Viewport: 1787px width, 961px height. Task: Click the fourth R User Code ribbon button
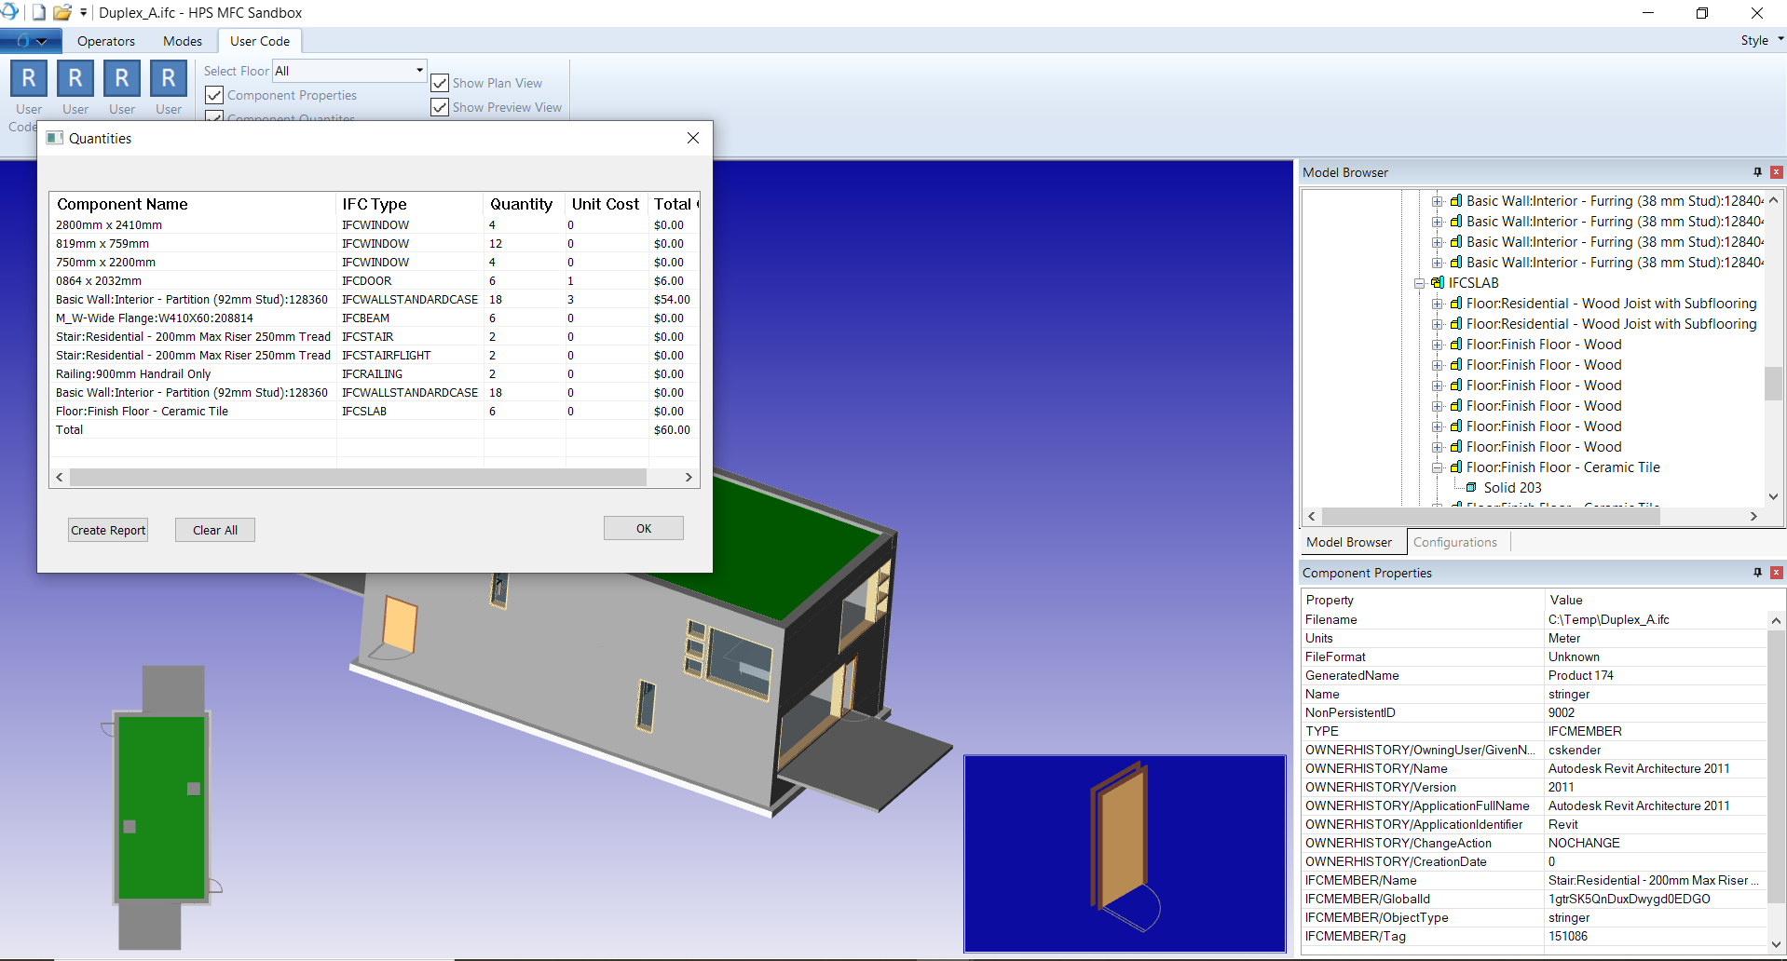click(169, 78)
